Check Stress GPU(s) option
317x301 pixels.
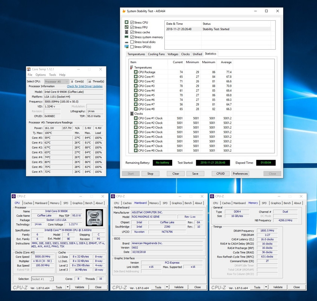coord(132,47)
